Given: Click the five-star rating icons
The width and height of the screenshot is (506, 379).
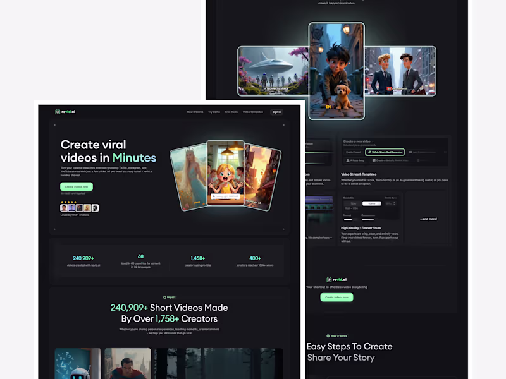Looking at the screenshot, I should [x=68, y=202].
